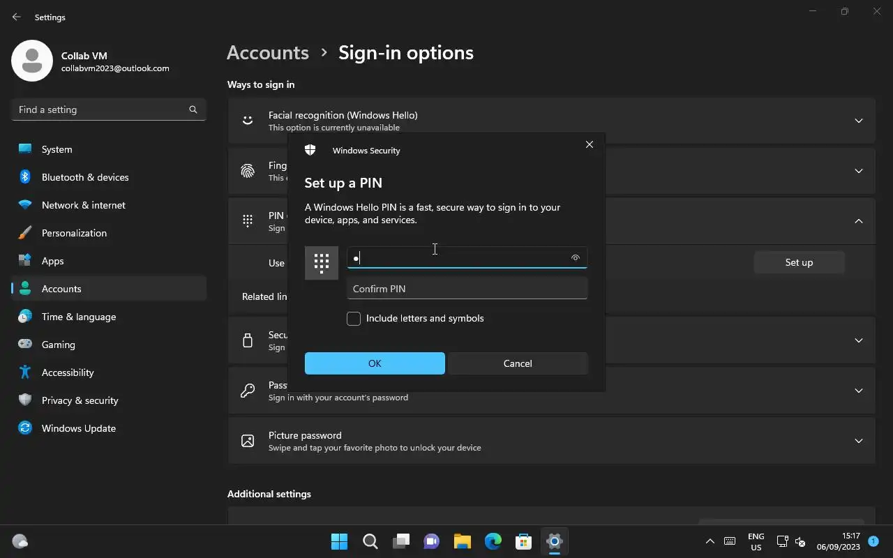
Task: Switch the ENG US input language
Action: coord(756,542)
